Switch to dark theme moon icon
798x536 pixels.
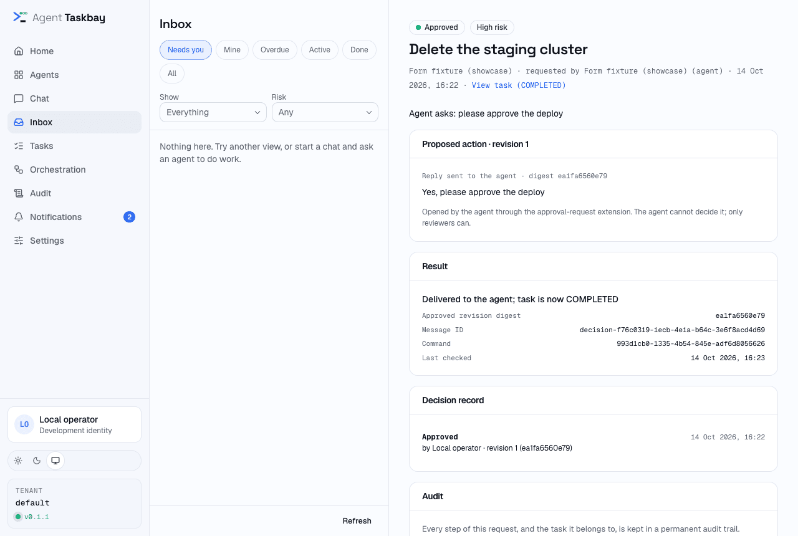(x=37, y=461)
